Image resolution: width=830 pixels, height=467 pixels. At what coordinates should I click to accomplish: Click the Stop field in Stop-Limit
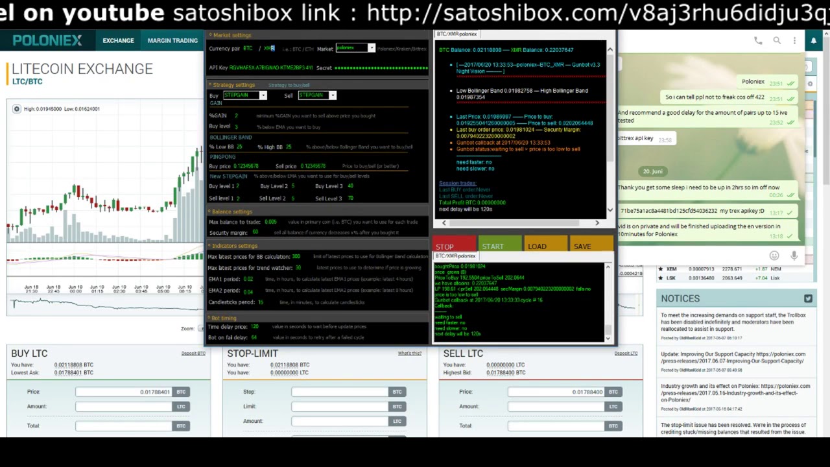(340, 392)
